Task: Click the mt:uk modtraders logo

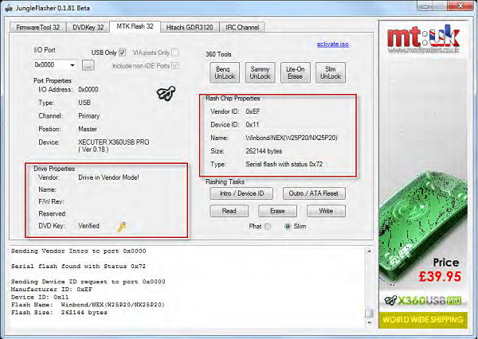Action: pos(423,39)
